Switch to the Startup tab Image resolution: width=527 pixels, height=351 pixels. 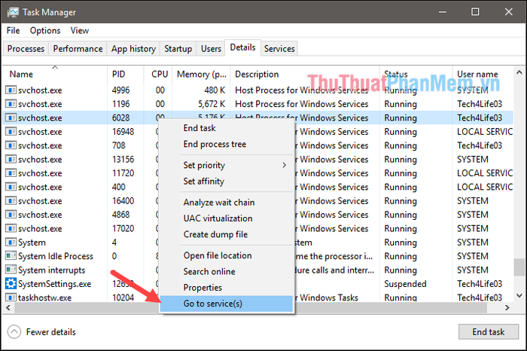[x=178, y=49]
